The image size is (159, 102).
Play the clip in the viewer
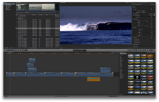(97, 48)
